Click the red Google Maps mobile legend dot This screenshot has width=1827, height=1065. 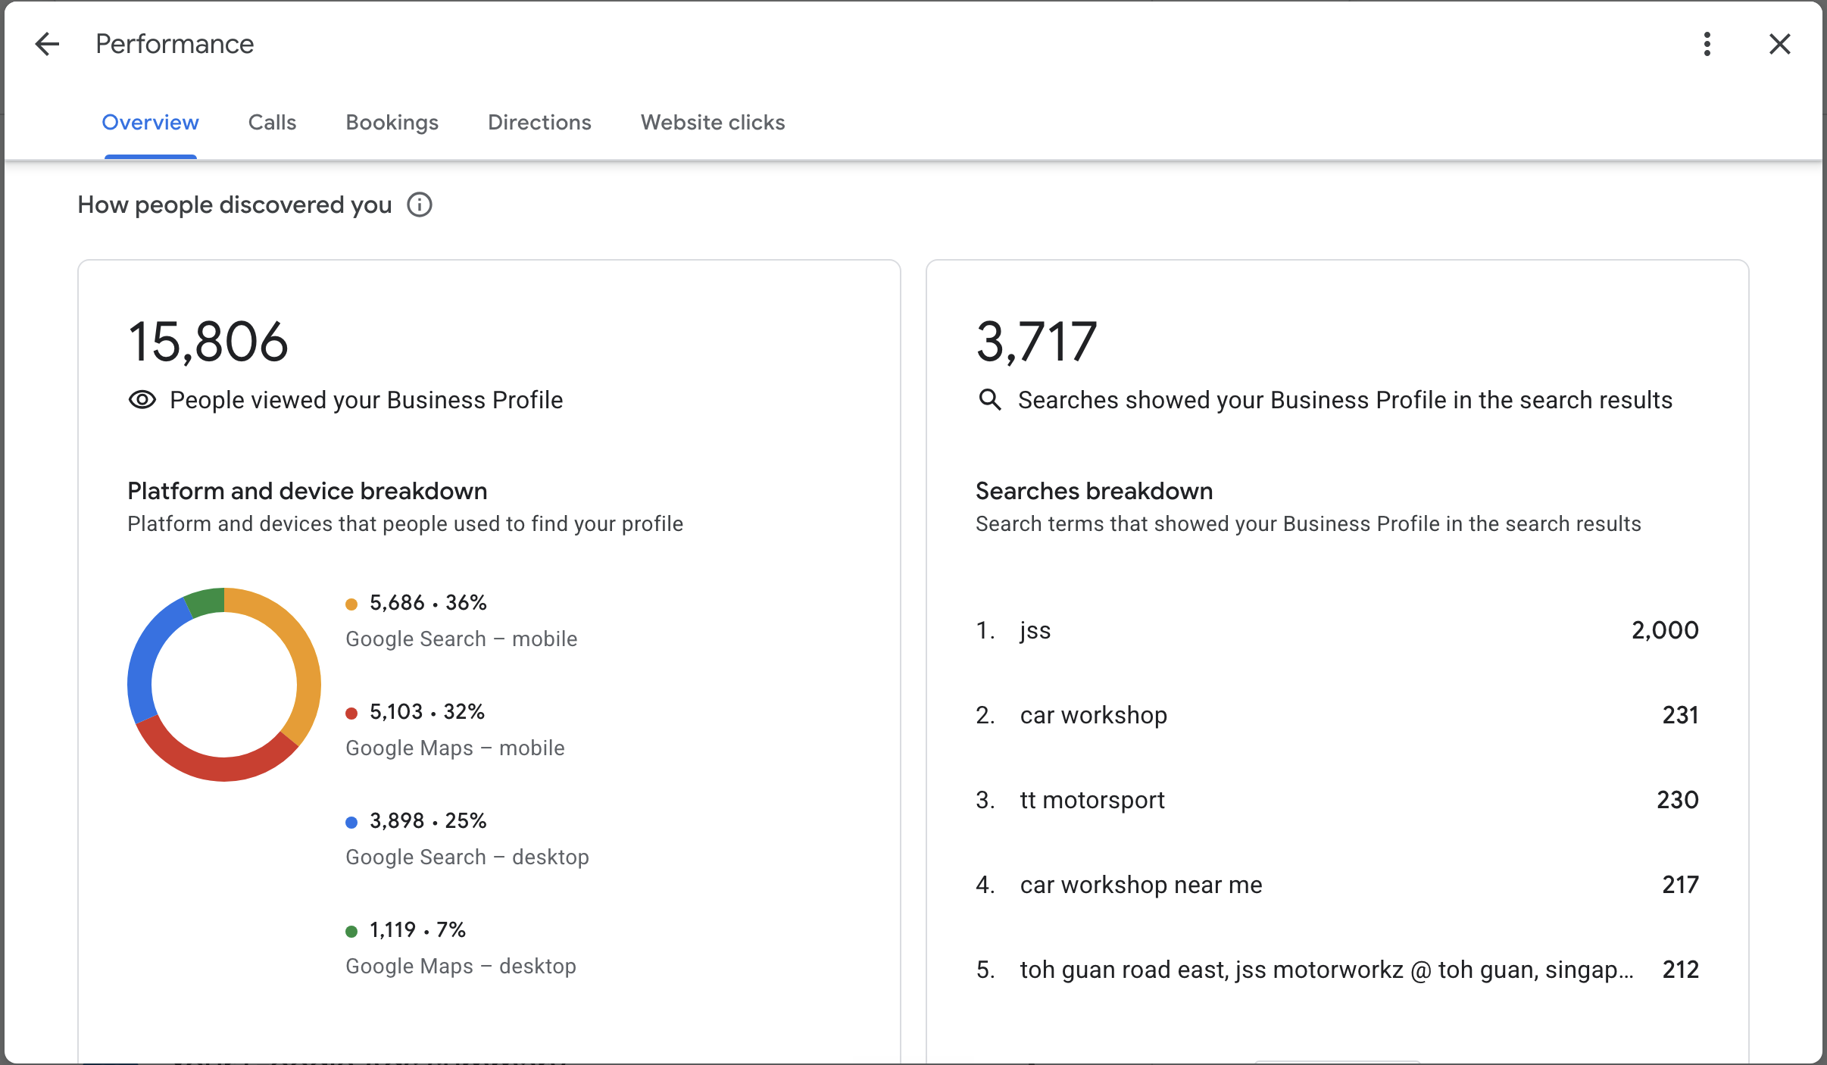(x=351, y=714)
